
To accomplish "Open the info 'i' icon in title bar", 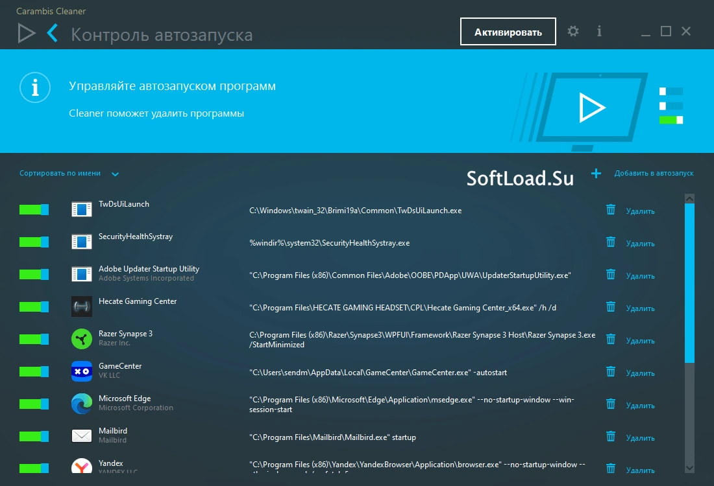I will [599, 31].
